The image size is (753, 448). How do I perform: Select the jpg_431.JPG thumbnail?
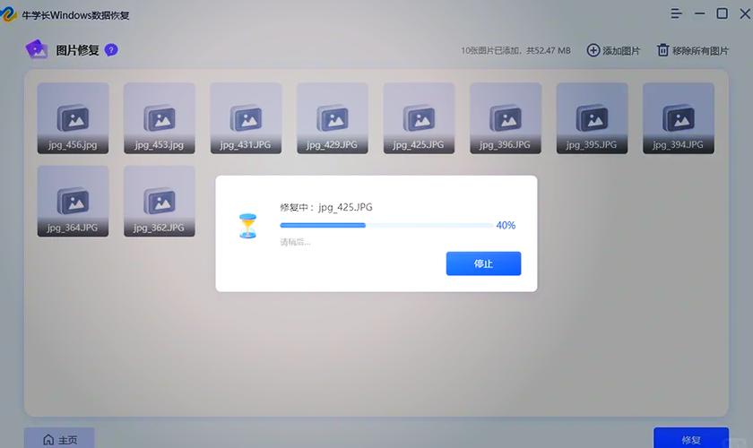click(x=246, y=118)
